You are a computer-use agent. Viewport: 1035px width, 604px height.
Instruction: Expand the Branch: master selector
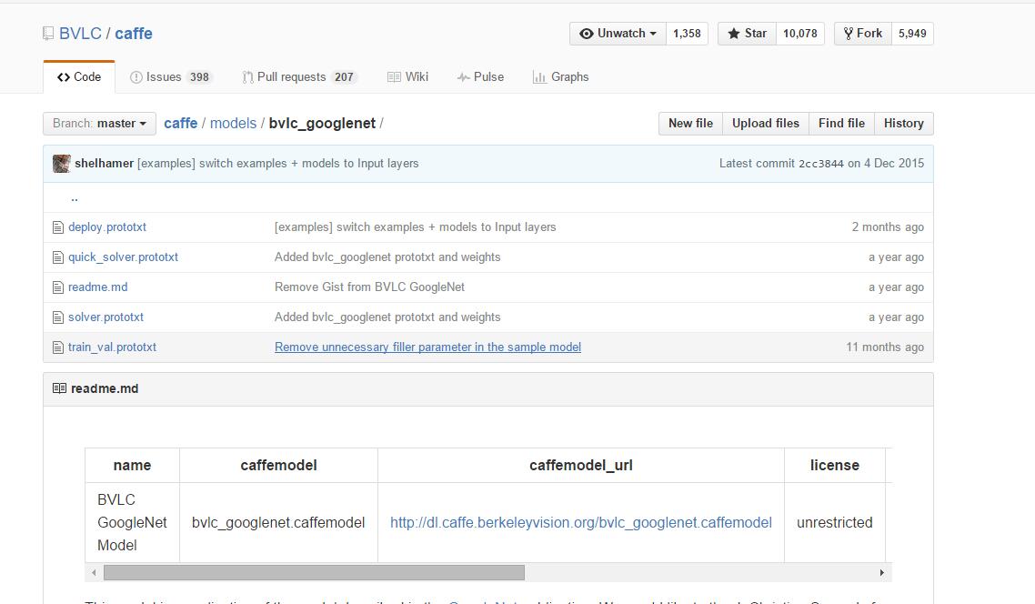pos(99,124)
